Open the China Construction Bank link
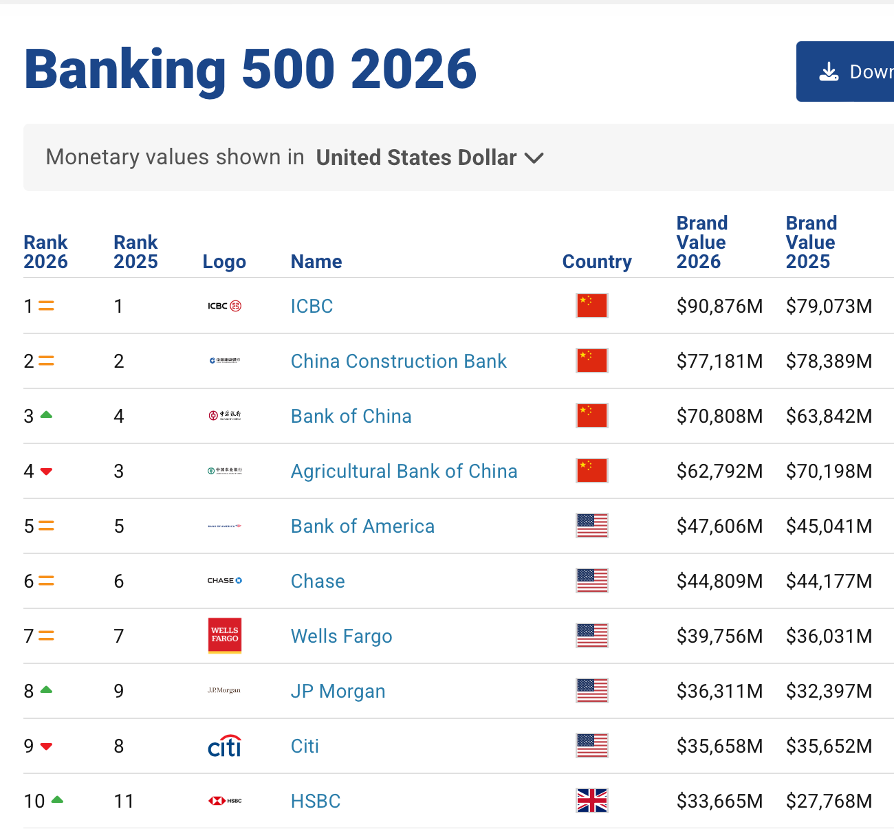The width and height of the screenshot is (894, 829). coord(398,361)
